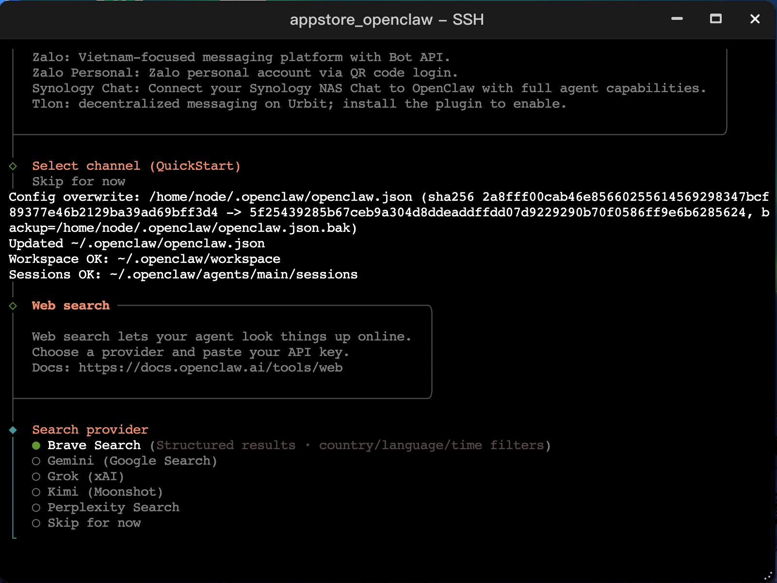Click the bold Web search section heading
The image size is (777, 583).
click(x=71, y=306)
